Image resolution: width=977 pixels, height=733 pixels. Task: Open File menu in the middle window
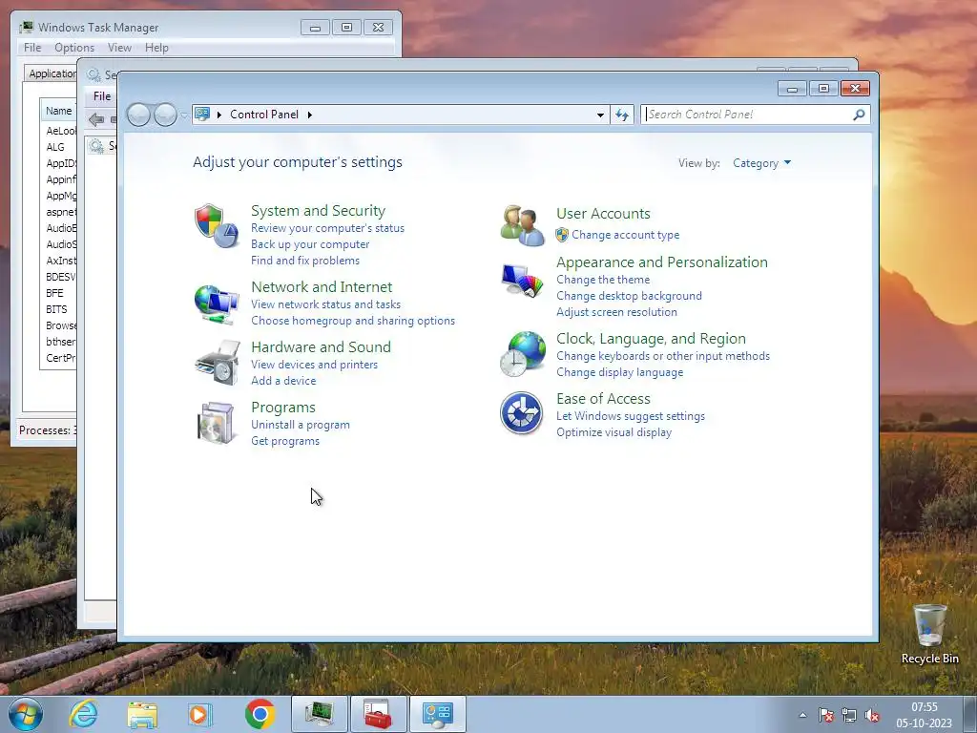click(102, 96)
